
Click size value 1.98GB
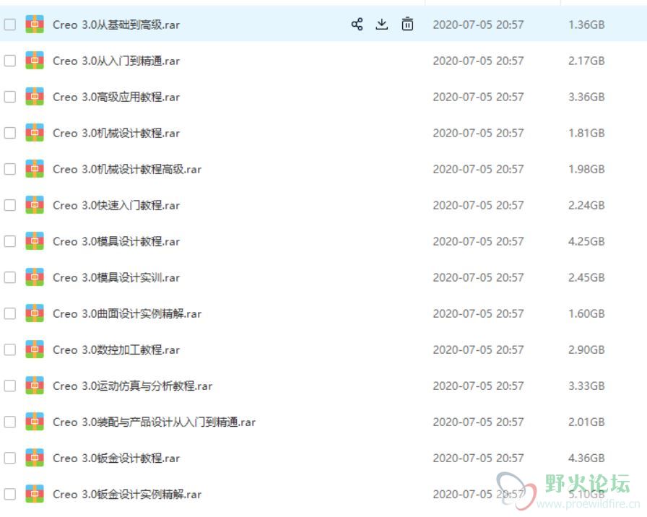pos(586,169)
